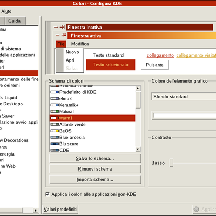
Task: Click the Rimuovi schema button
Action: 95,169
